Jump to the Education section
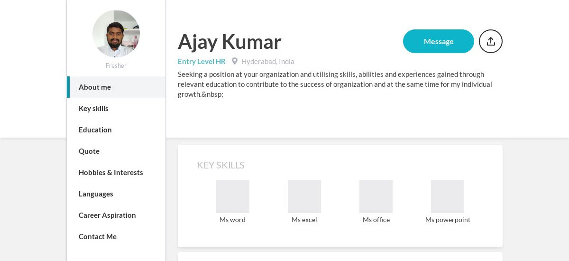This screenshot has height=261, width=569. pos(116,130)
